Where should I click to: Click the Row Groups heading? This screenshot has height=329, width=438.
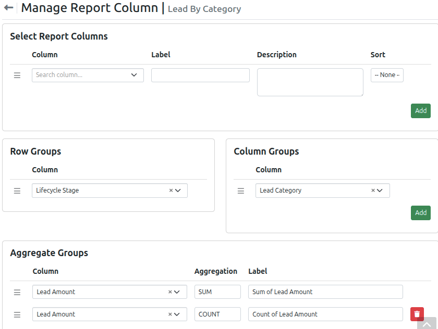pyautogui.click(x=35, y=151)
